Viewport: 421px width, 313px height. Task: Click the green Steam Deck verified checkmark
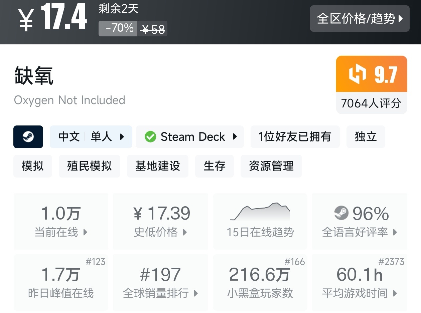(150, 137)
